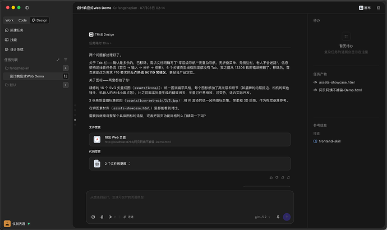This screenshot has width=387, height=230.
Task: Switch to the Work tab
Action: pos(10,20)
